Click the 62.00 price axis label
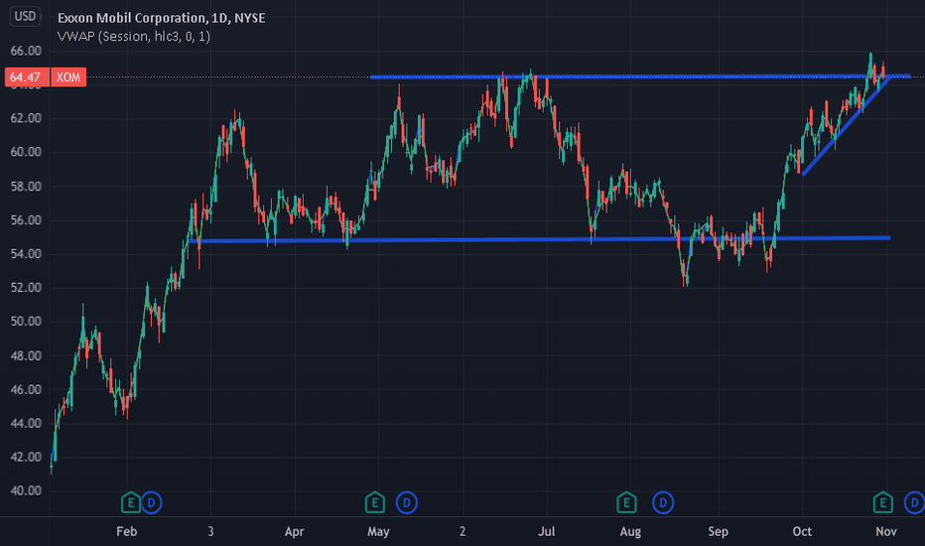 (x=26, y=118)
